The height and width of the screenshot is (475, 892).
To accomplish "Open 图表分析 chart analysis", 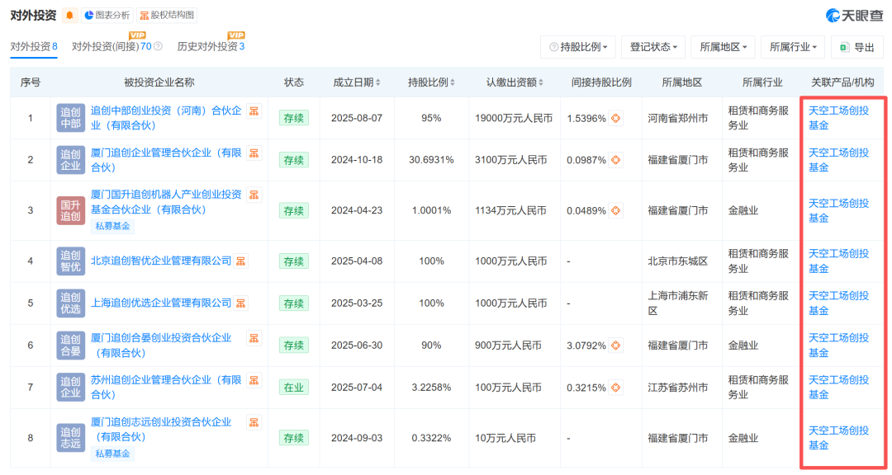I will pos(107,16).
